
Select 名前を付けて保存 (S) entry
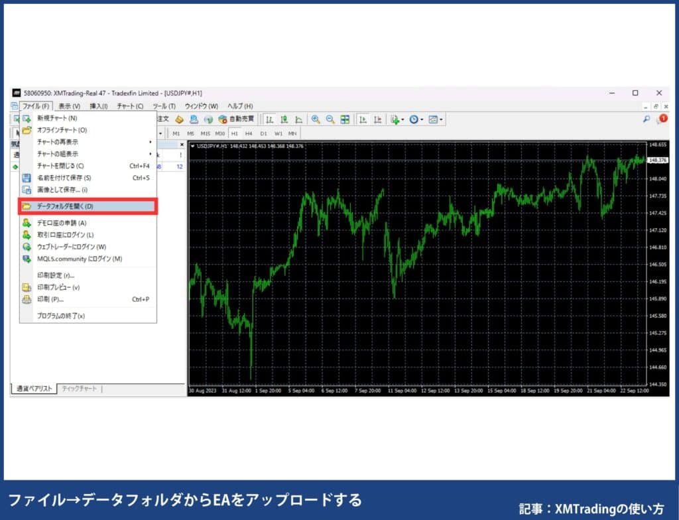88,178
